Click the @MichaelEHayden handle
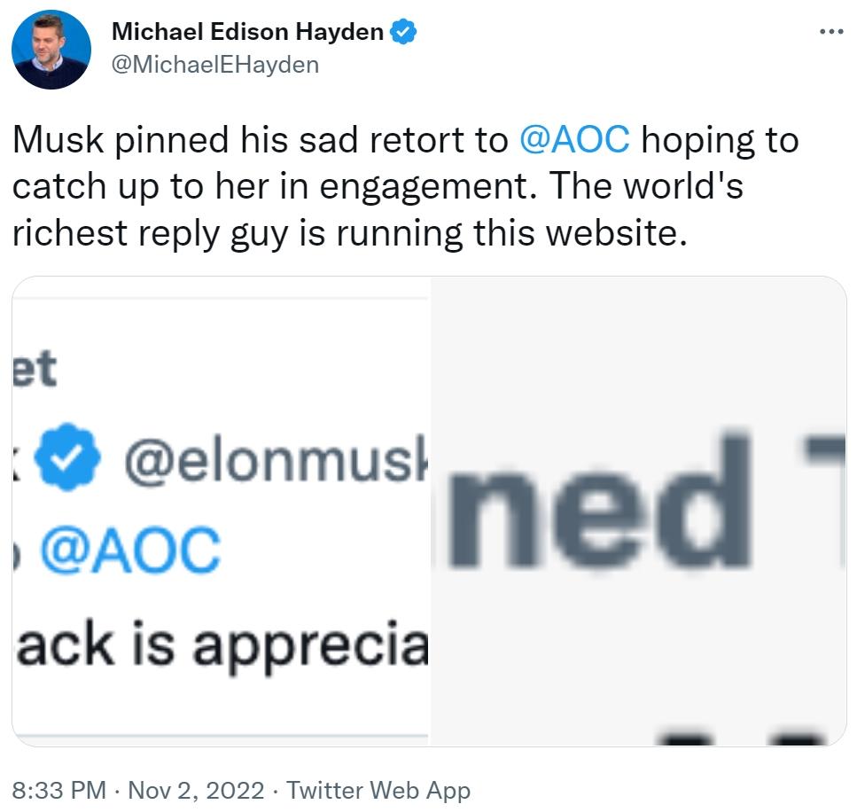This screenshot has width=857, height=812. 214,64
